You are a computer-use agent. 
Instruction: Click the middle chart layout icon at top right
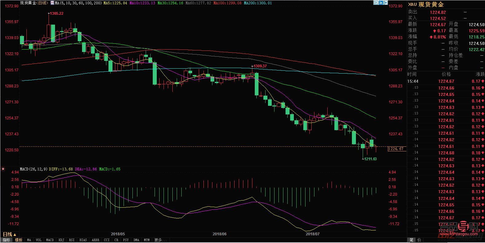point(381,3)
